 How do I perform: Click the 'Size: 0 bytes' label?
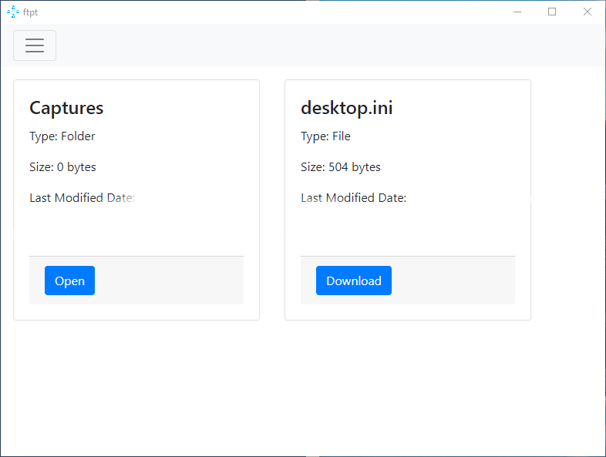[62, 167]
